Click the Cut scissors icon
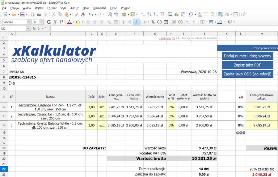 pyautogui.click(x=53, y=14)
